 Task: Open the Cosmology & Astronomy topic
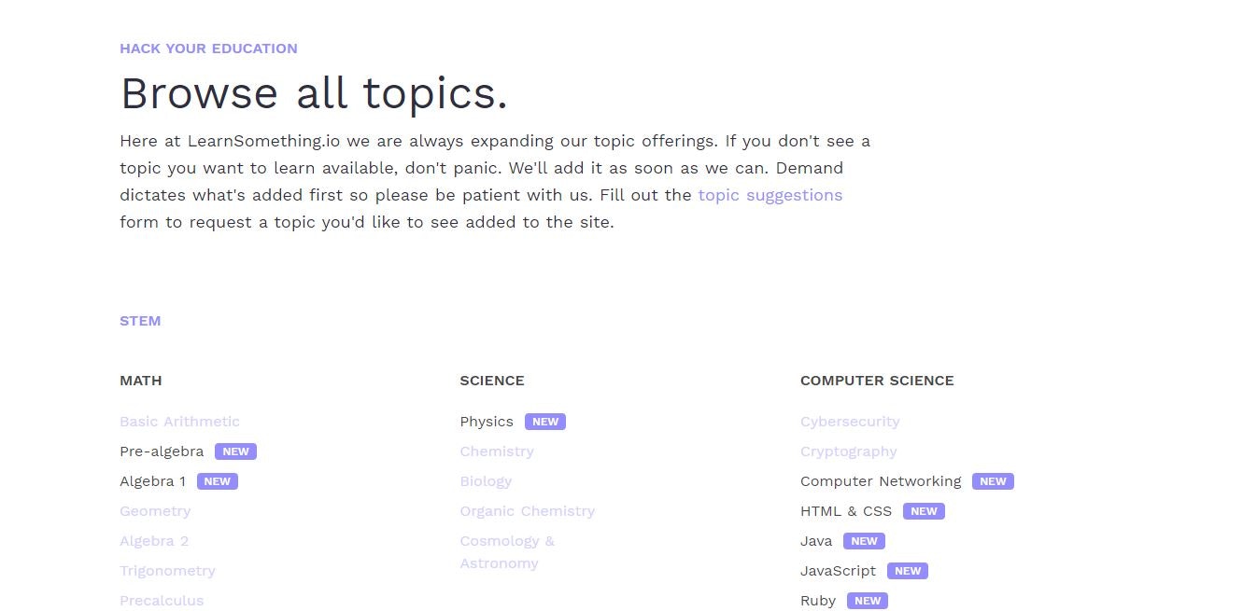click(x=507, y=551)
